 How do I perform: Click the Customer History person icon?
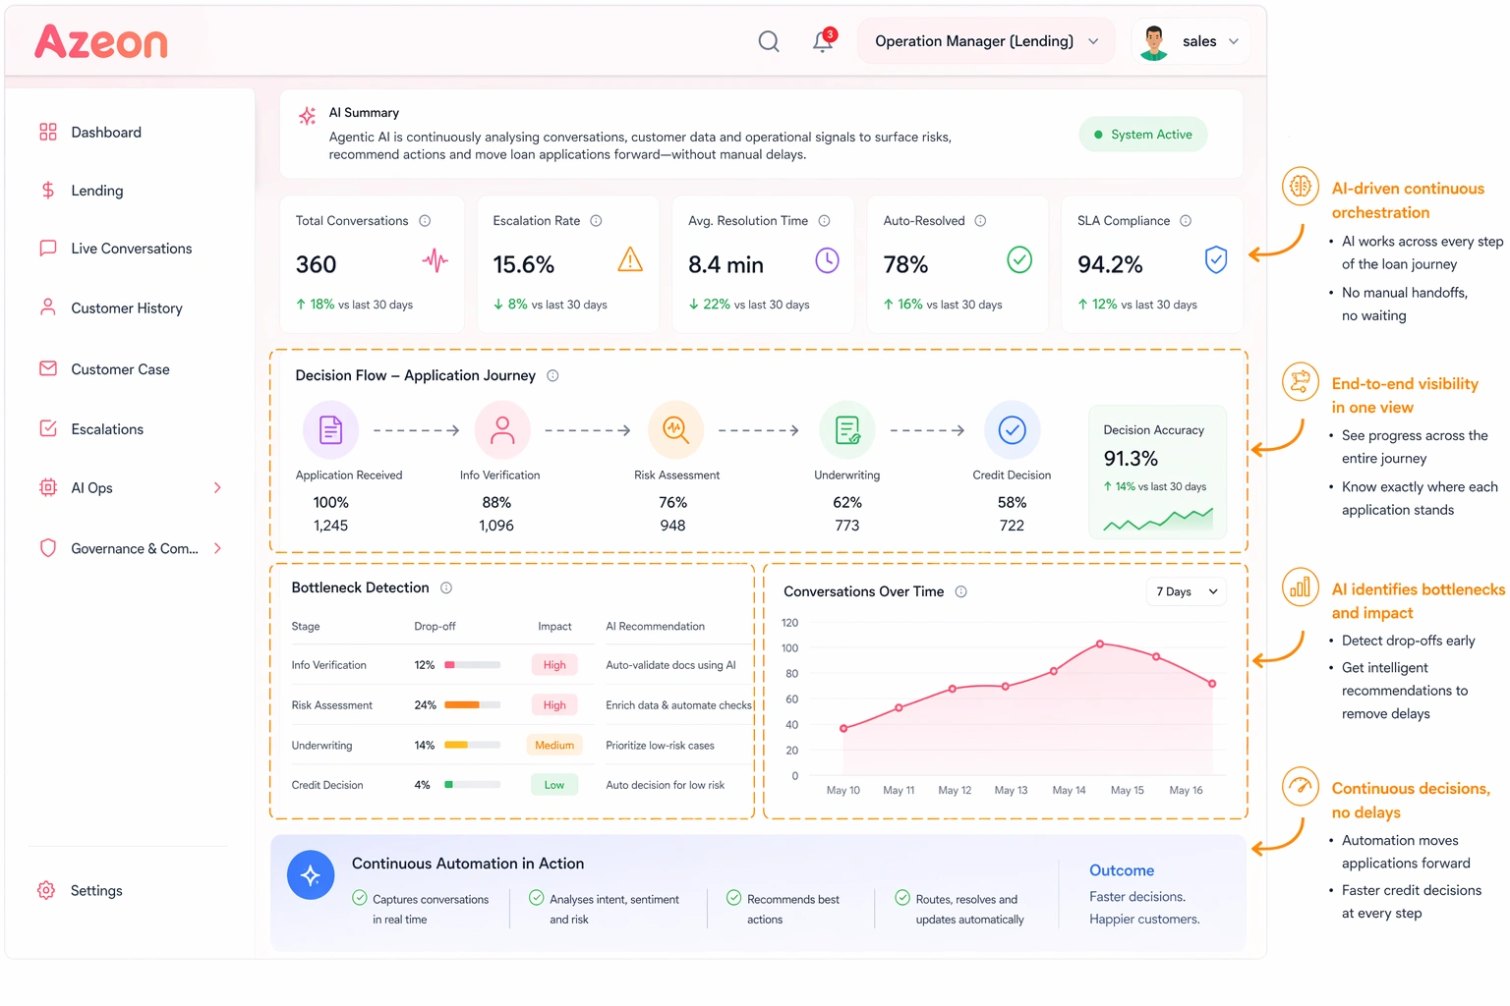click(x=47, y=307)
